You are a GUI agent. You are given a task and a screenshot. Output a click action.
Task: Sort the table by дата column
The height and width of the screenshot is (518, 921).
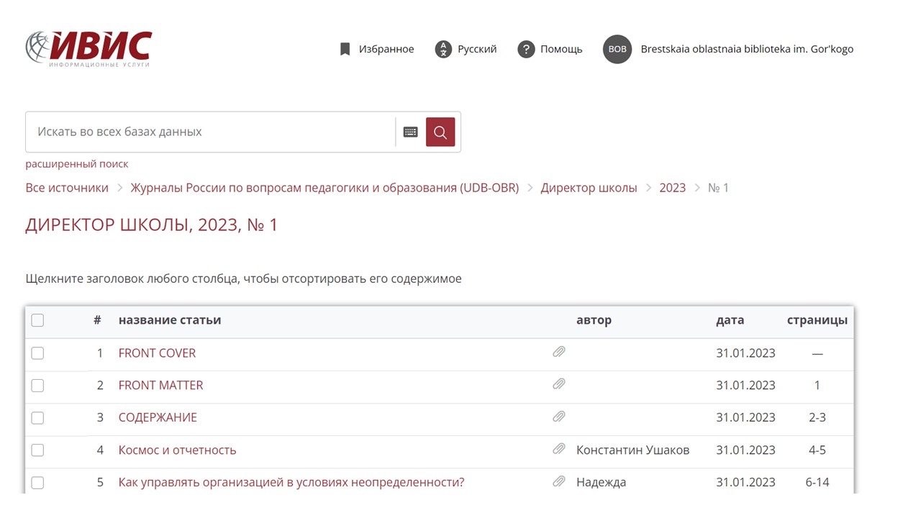click(730, 320)
